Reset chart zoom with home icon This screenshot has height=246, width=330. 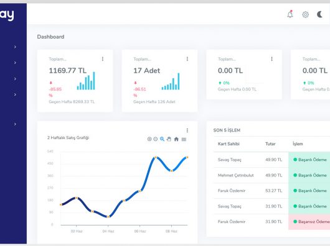point(176,139)
